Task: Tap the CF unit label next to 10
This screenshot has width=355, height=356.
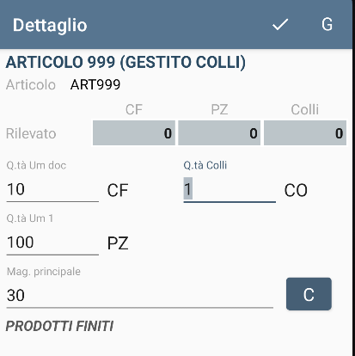Action: pyautogui.click(x=118, y=190)
